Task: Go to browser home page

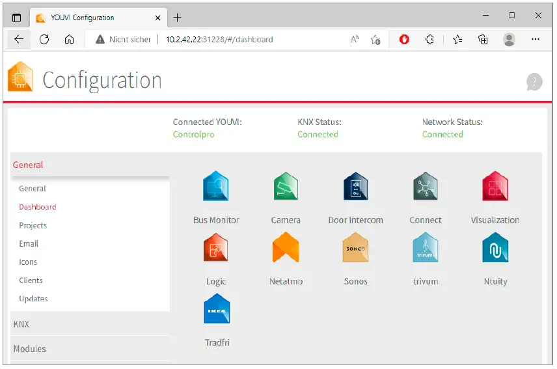Action: point(69,39)
